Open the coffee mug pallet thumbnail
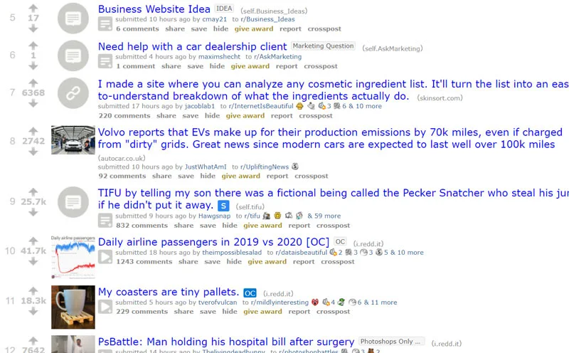 pyautogui.click(x=73, y=307)
